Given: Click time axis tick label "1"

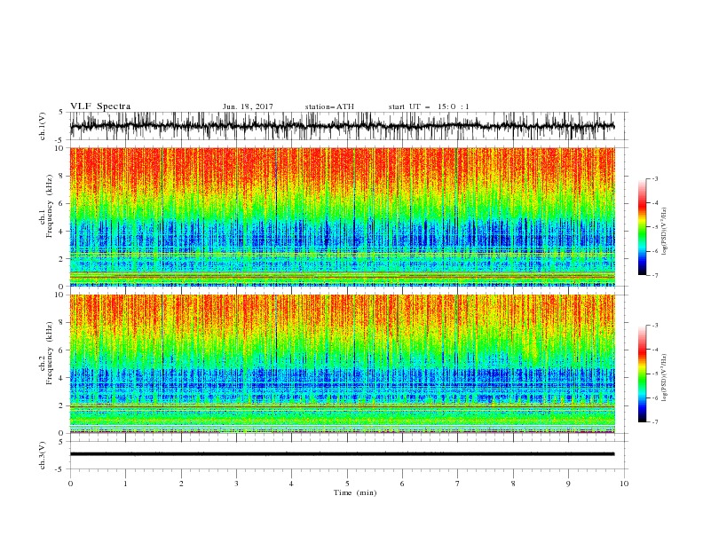Looking at the screenshot, I should coord(125,484).
